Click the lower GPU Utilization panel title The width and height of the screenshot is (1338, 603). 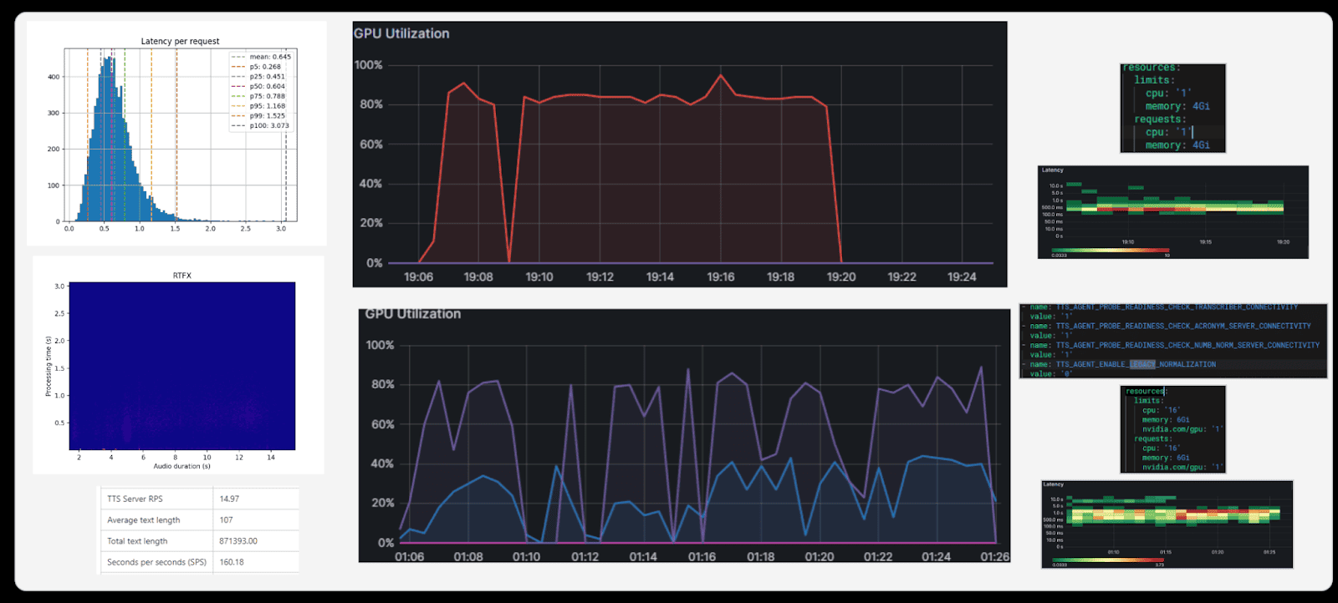pyautogui.click(x=413, y=314)
